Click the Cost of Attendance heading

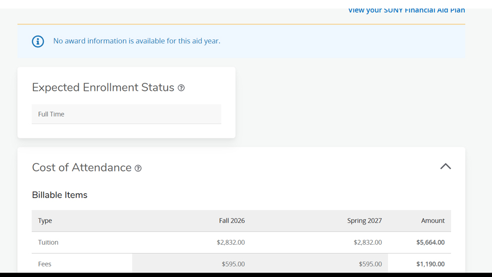(82, 168)
